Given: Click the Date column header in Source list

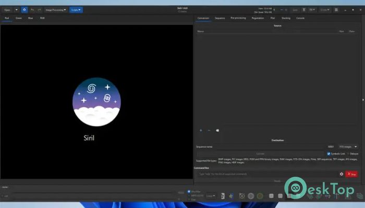Looking at the screenshot, I should click(352, 31).
